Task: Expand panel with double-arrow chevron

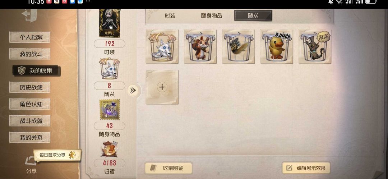Action: [133, 91]
